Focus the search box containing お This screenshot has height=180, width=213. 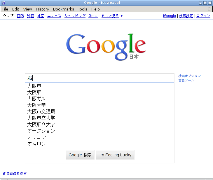pos(99,78)
